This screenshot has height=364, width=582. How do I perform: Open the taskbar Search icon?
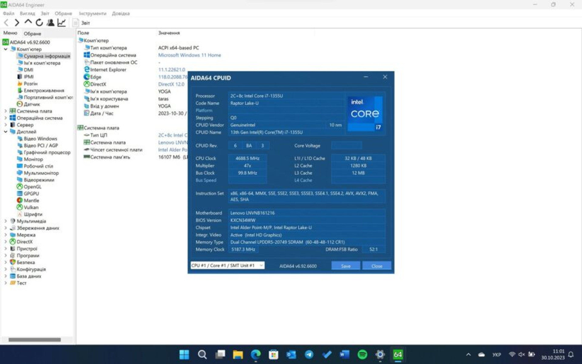pyautogui.click(x=202, y=354)
